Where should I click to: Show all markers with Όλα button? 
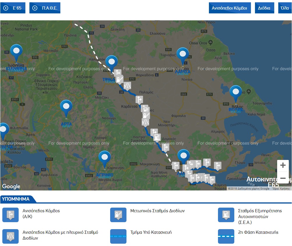[x=284, y=8]
